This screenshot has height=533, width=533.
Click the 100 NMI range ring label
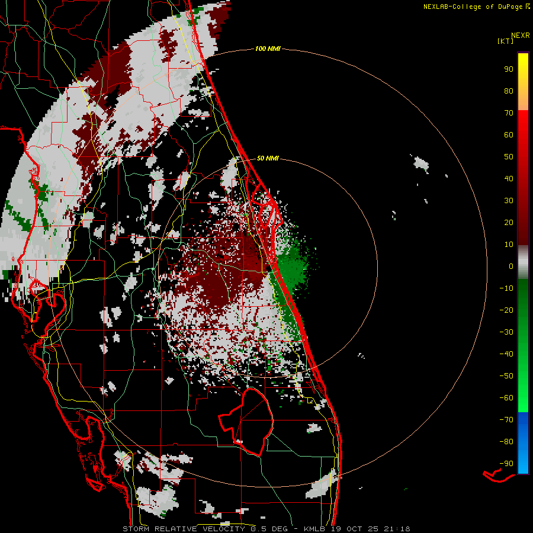pos(268,49)
